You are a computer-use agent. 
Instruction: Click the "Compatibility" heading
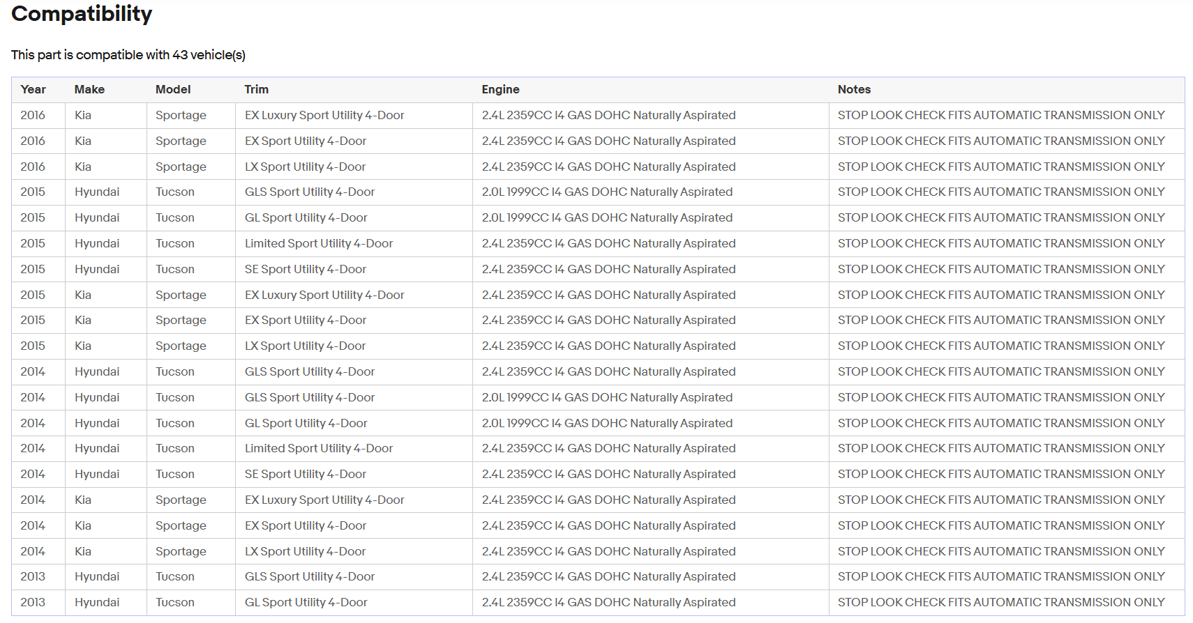coord(82,14)
